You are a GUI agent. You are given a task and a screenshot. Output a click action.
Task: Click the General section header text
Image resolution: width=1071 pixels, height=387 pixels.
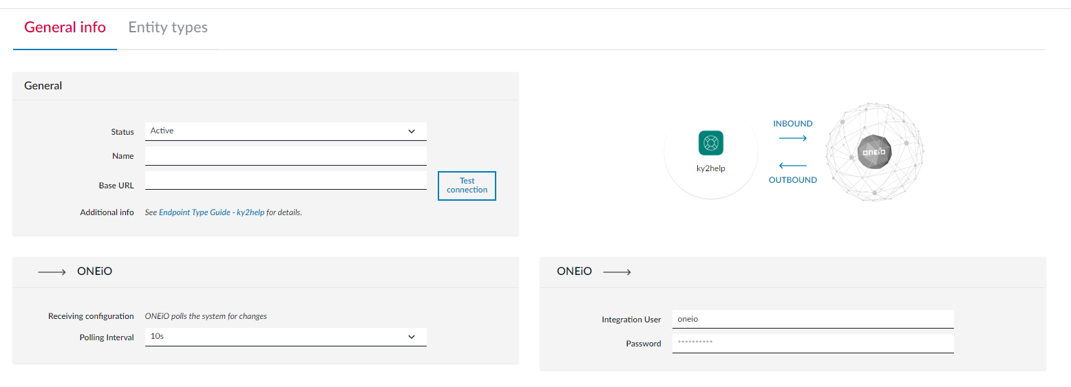click(x=43, y=86)
